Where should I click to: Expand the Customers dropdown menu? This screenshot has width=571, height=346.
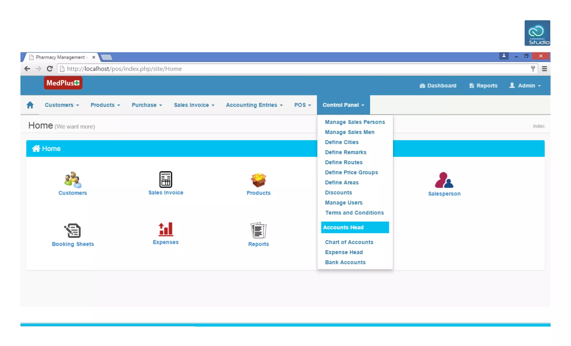click(x=62, y=105)
